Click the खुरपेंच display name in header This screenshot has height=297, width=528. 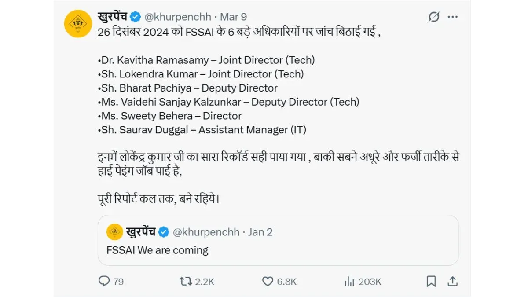click(112, 17)
